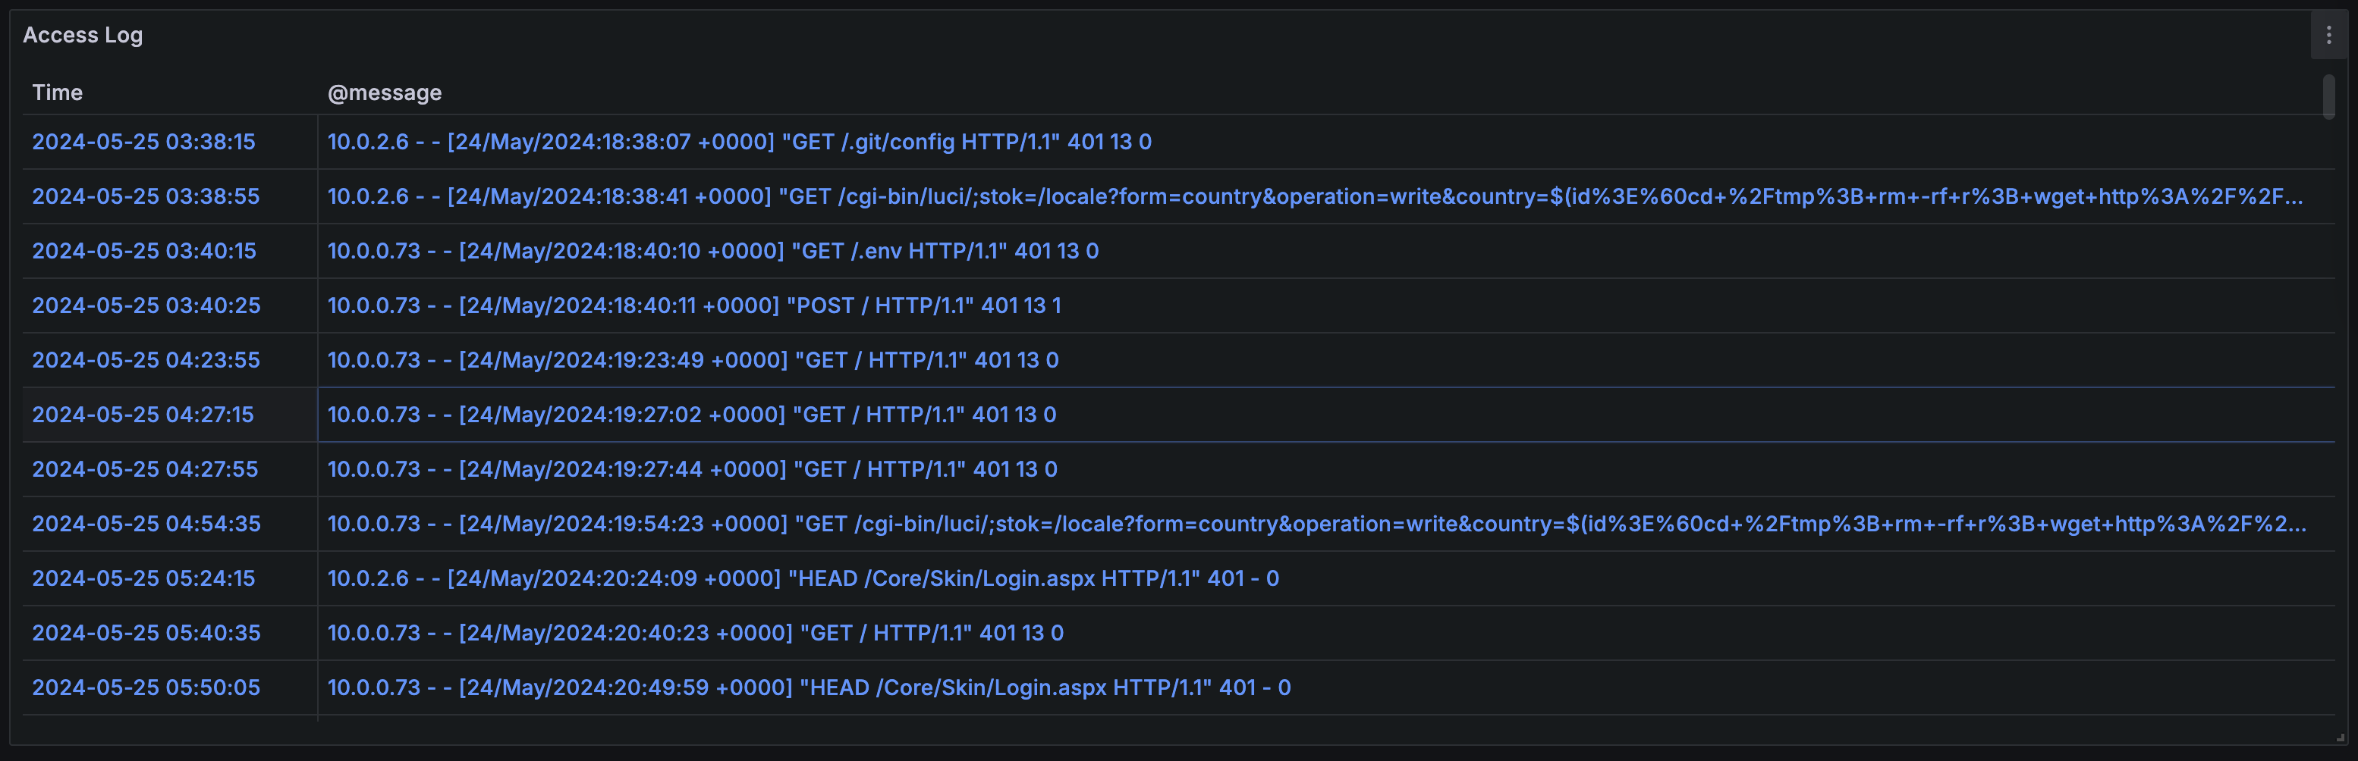Click the 19:27:02 GET / log message
2358x761 pixels.
click(x=692, y=415)
